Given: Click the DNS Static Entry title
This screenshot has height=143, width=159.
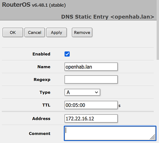Looking at the screenshot, I should point(108,17).
